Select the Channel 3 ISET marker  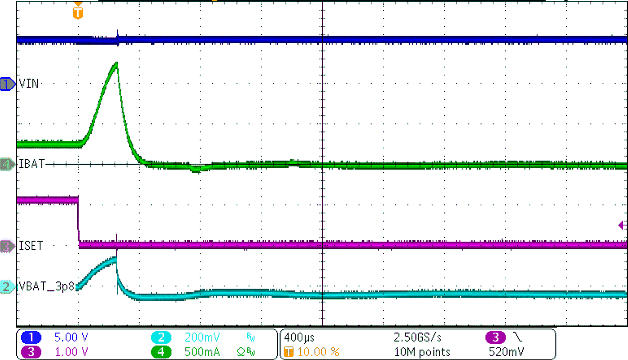[x=7, y=246]
